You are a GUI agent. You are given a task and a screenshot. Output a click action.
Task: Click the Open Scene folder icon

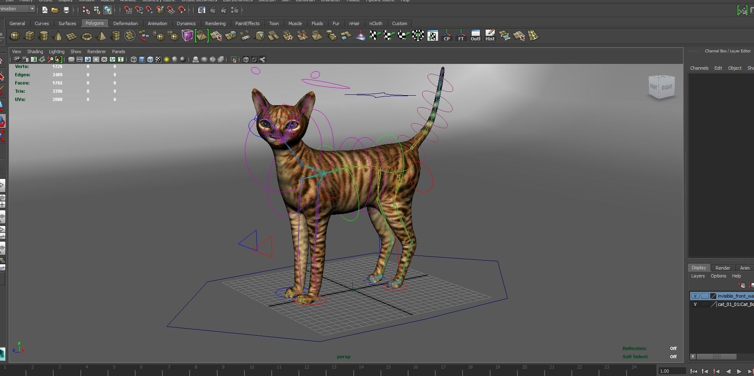point(55,10)
